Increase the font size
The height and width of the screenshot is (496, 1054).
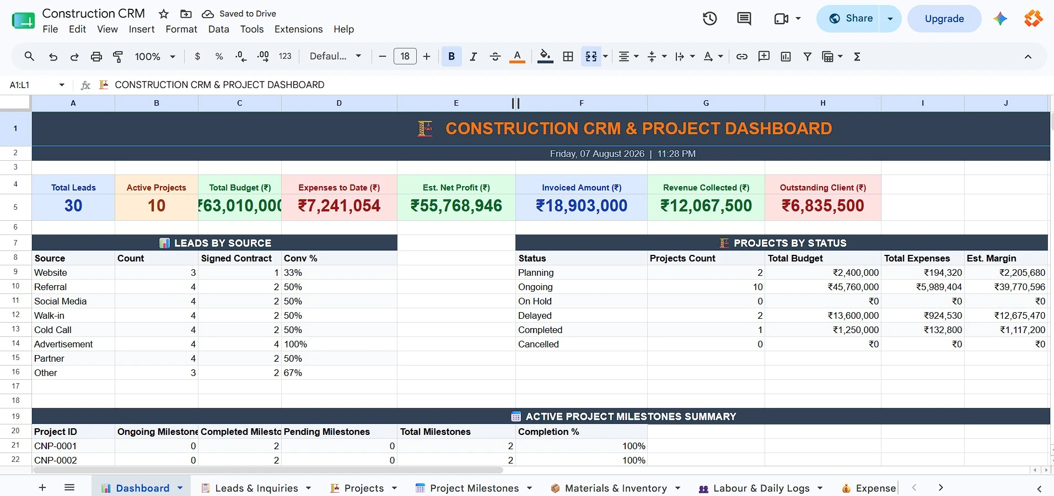point(427,56)
